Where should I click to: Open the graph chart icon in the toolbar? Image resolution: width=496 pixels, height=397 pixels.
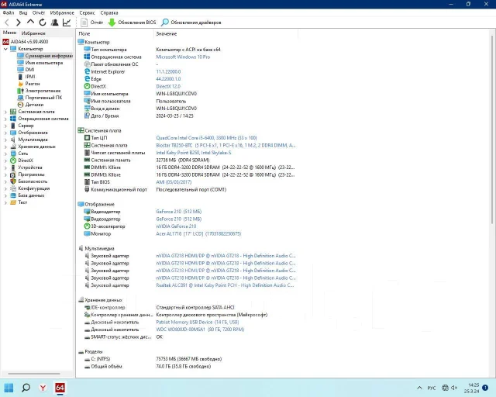67,22
